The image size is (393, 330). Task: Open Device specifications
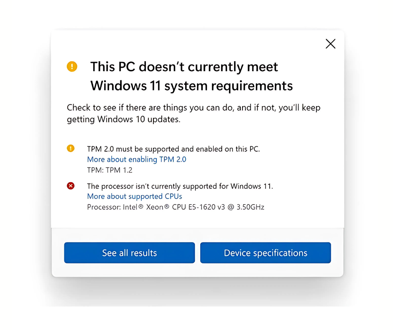[265, 253]
